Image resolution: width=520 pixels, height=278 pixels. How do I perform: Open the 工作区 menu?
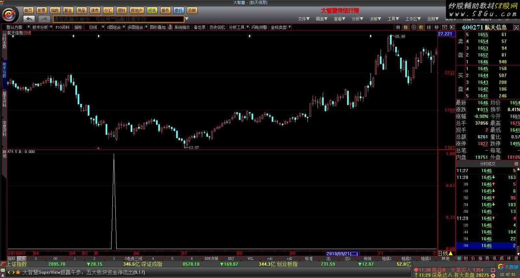coord(413,19)
